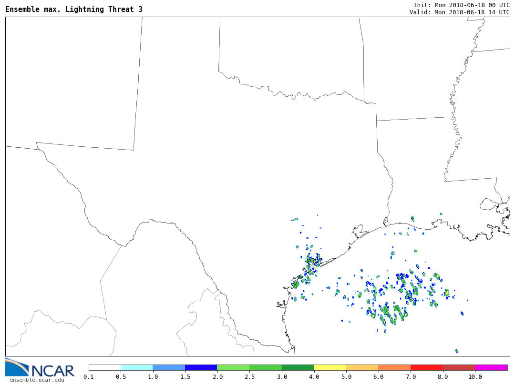The height and width of the screenshot is (386, 515).
Task: Click the light orange 5.0–6.0 legend swatch
Action: point(362,368)
